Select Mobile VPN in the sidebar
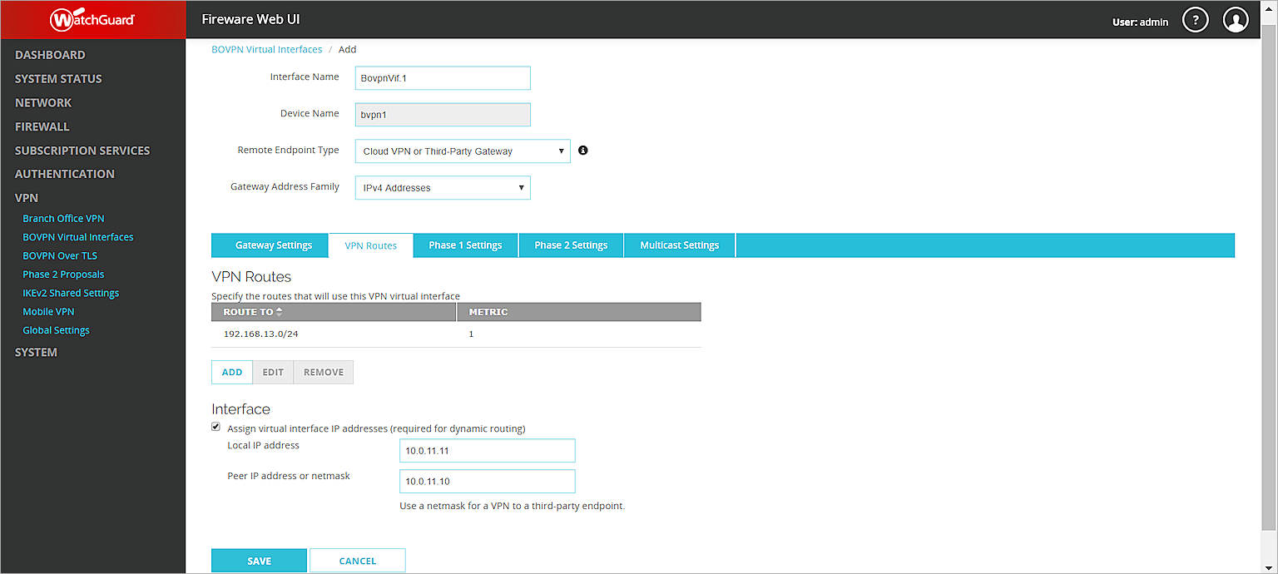Screen dimensions: 1278x574 (47, 311)
